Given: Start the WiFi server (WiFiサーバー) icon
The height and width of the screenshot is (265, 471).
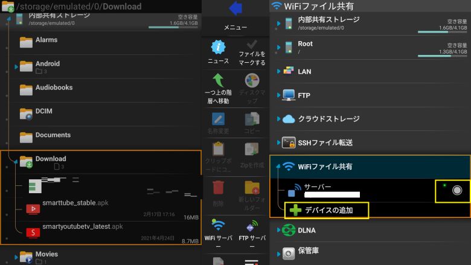Looking at the screenshot, I should [x=218, y=225].
